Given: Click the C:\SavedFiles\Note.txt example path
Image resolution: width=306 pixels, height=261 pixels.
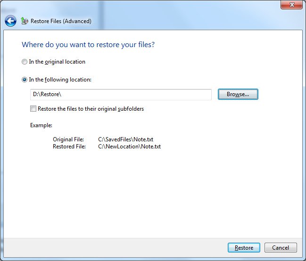Looking at the screenshot, I should tap(126, 139).
